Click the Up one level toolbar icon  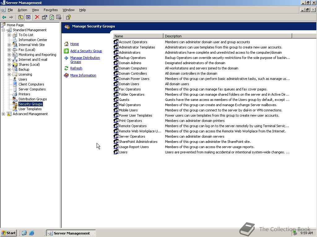coord(21,17)
